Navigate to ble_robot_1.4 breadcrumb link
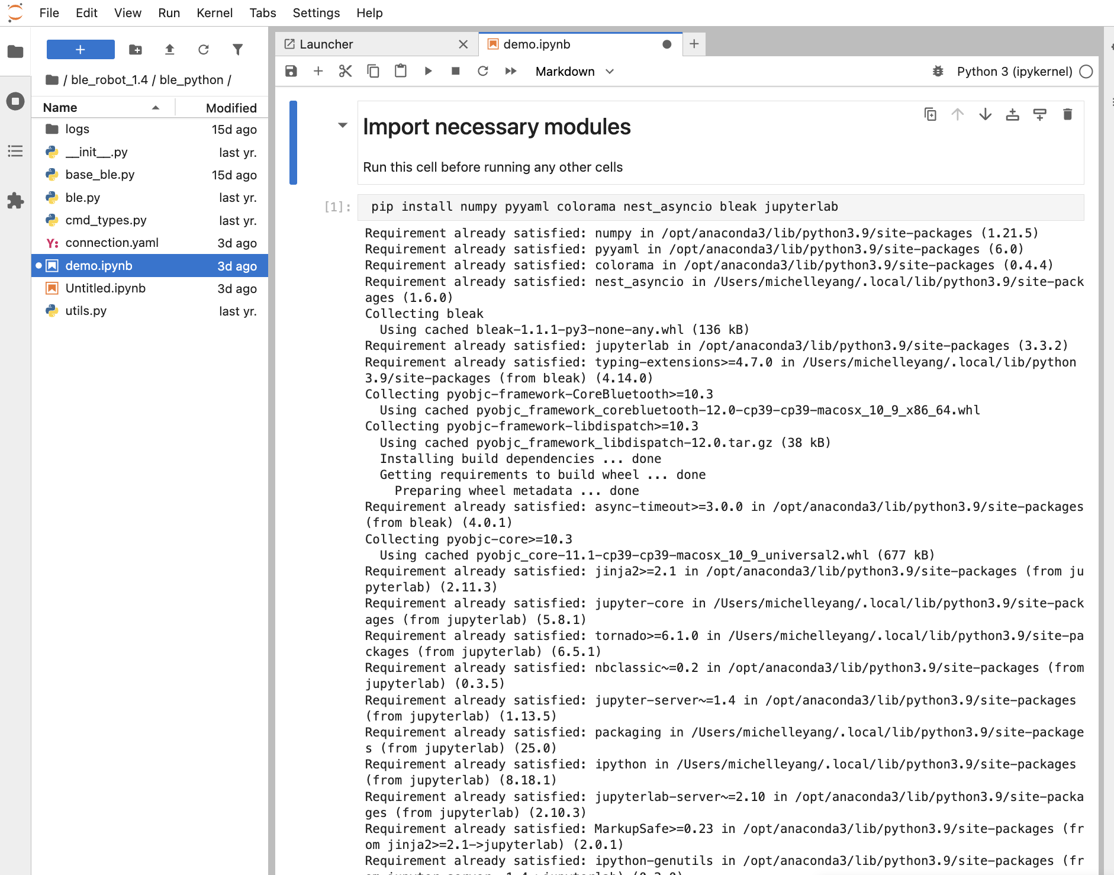The image size is (1114, 875). coord(108,79)
